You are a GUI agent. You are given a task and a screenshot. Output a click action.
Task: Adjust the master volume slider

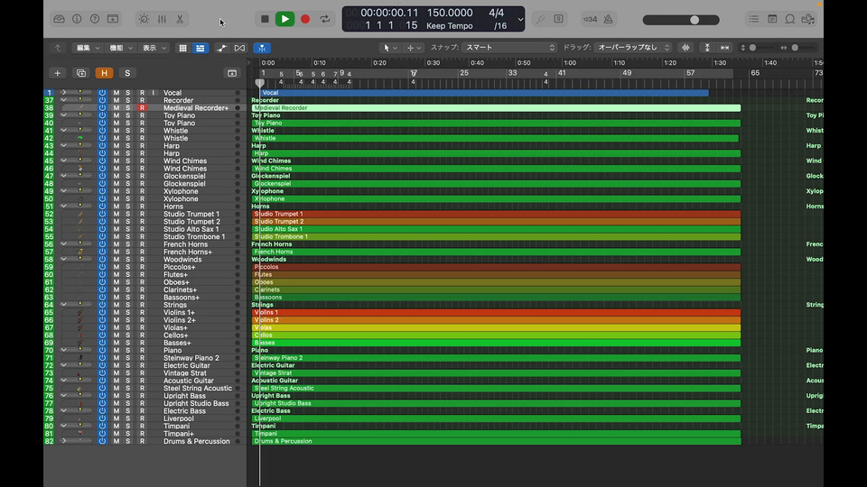pos(695,20)
